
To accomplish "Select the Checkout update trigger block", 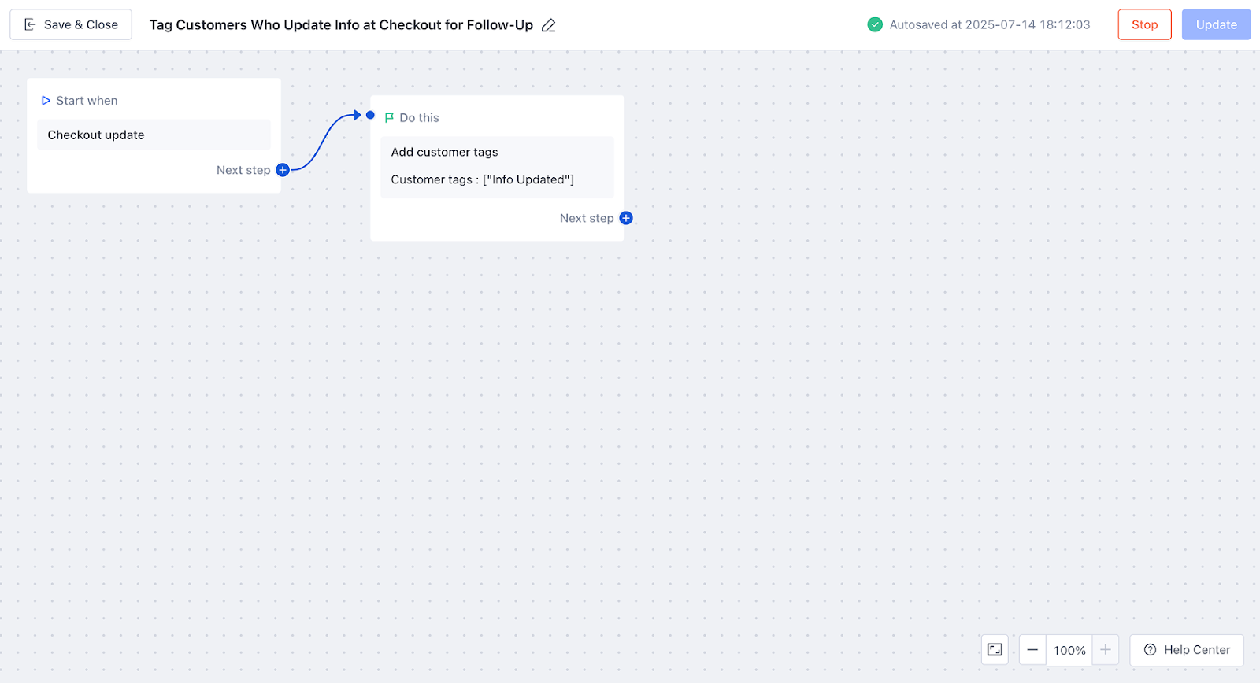I will tap(154, 135).
